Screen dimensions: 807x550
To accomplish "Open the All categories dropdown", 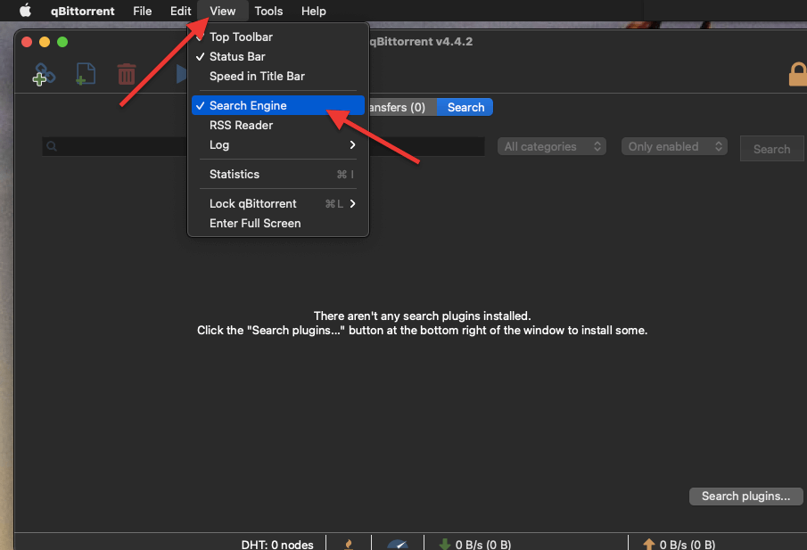I will click(552, 146).
